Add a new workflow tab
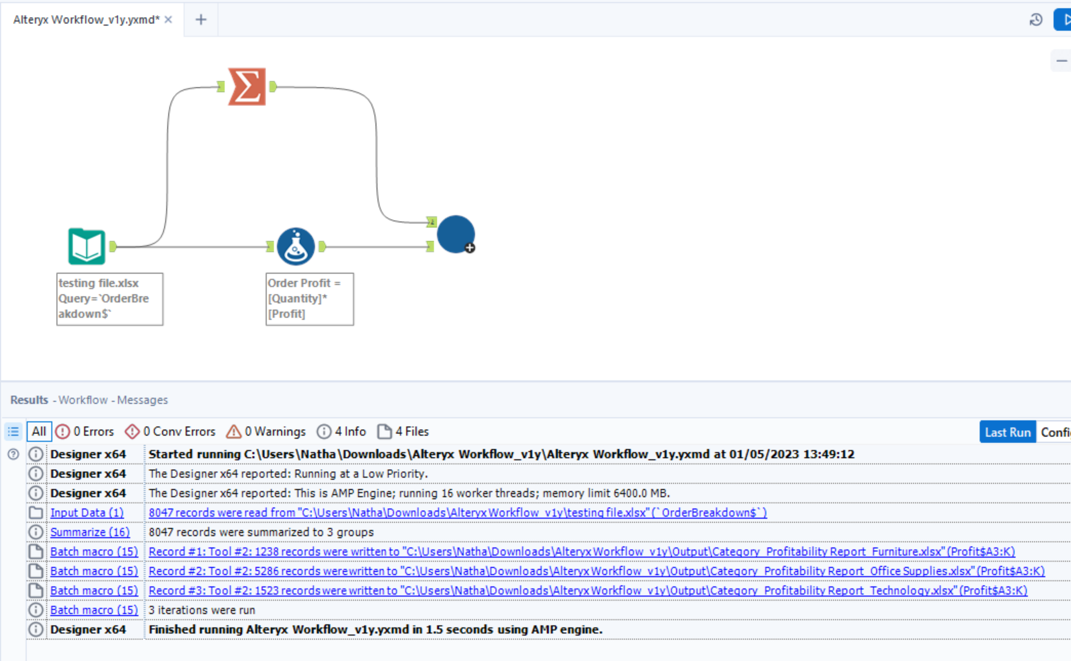This screenshot has width=1071, height=661. 201,20
